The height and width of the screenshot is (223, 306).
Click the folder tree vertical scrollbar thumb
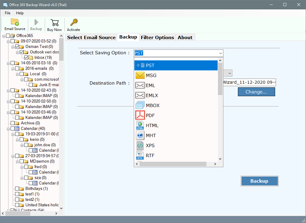(61, 49)
